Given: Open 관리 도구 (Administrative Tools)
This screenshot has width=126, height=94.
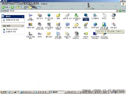Looking at the screenshot, I should point(40,17).
